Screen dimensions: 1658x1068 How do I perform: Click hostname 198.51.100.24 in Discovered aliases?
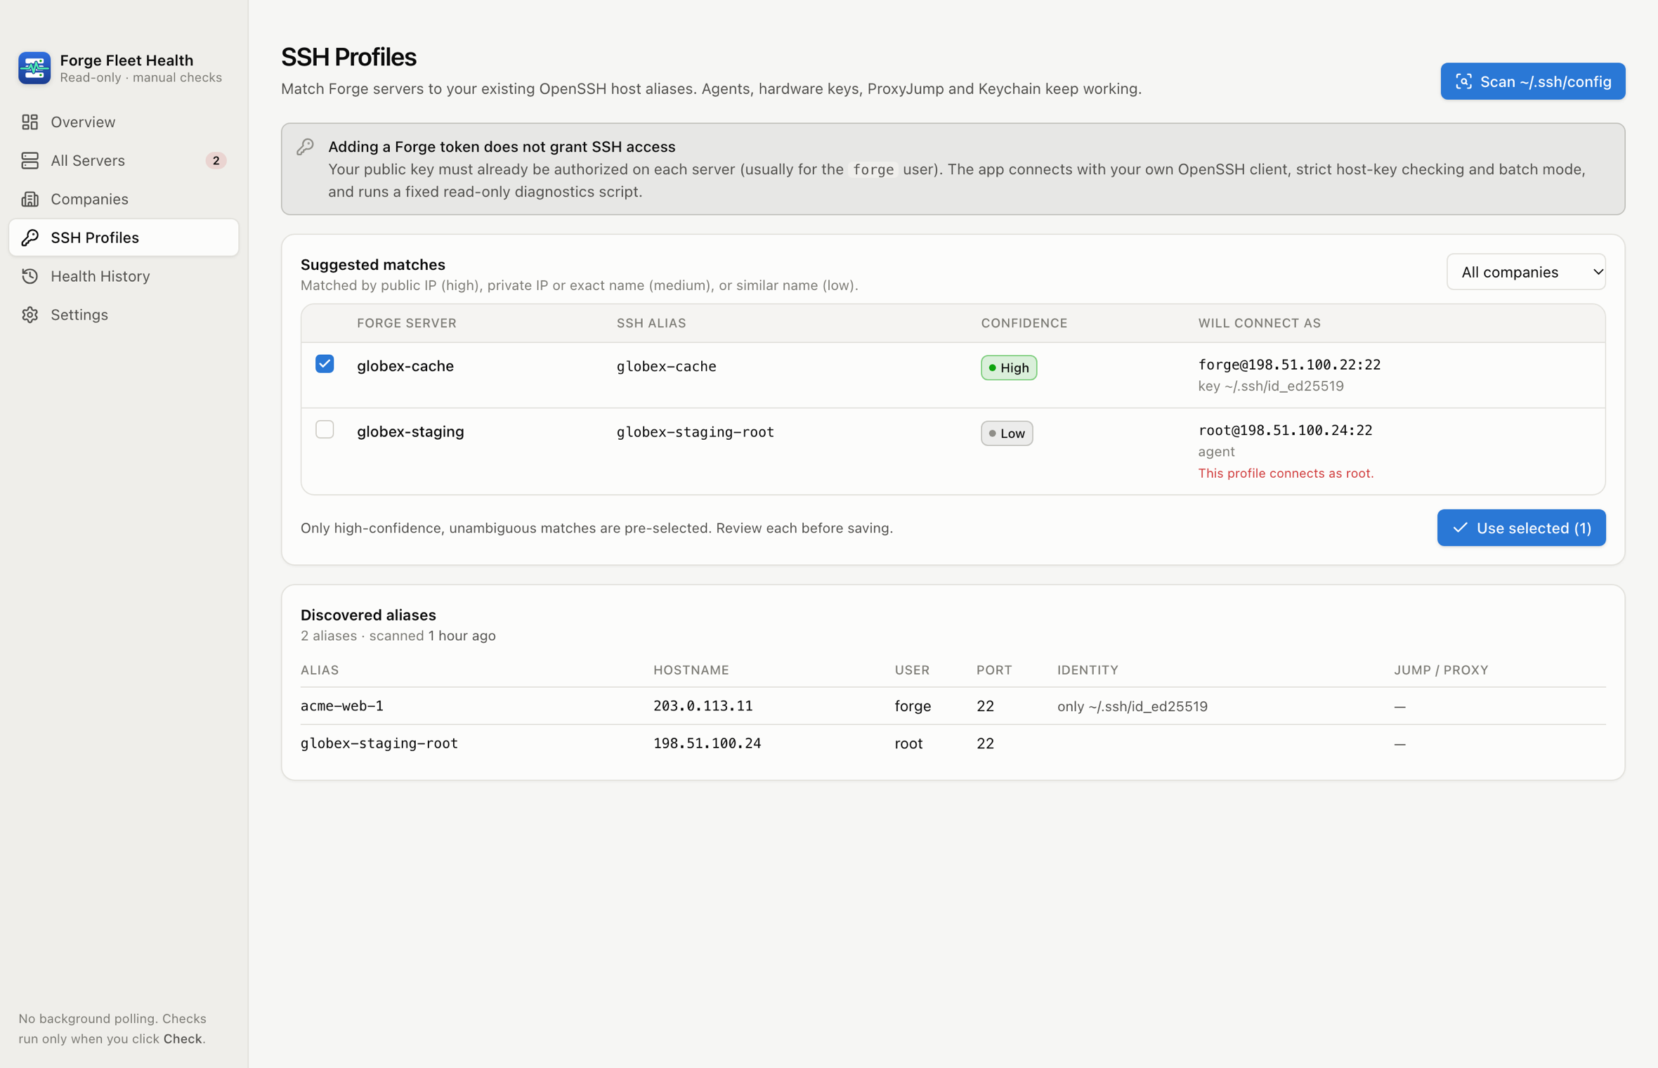point(707,743)
